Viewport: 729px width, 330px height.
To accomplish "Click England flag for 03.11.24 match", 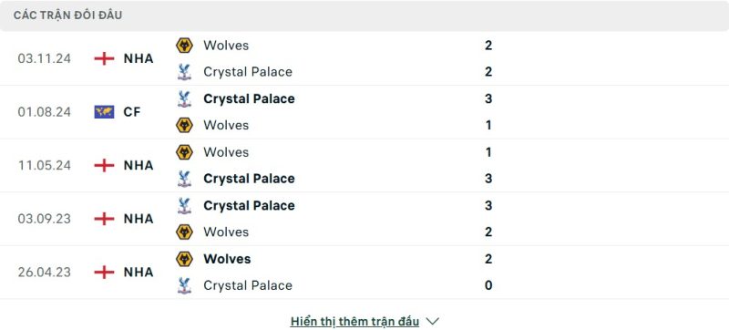I will point(104,58).
